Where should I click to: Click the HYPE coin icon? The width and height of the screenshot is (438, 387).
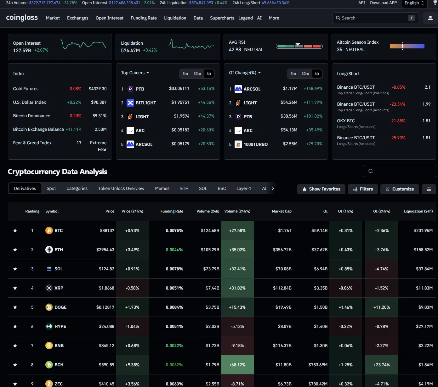click(49, 326)
